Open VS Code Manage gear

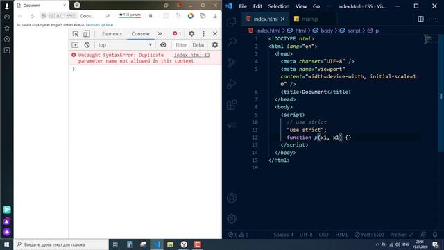point(232,219)
